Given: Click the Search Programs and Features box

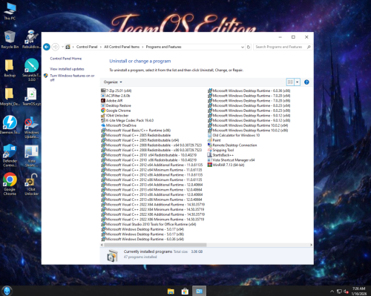Looking at the screenshot, I should (x=282, y=47).
